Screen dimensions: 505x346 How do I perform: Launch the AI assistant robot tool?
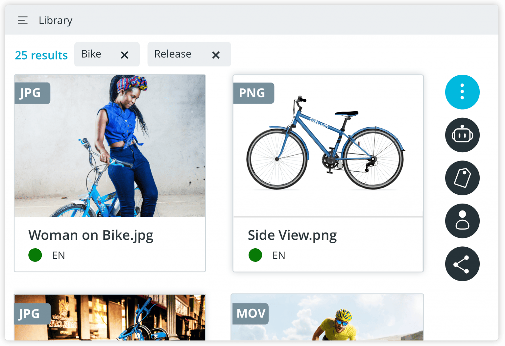[x=462, y=135]
